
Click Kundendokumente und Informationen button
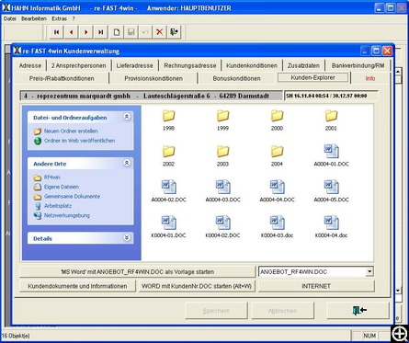pos(77,286)
